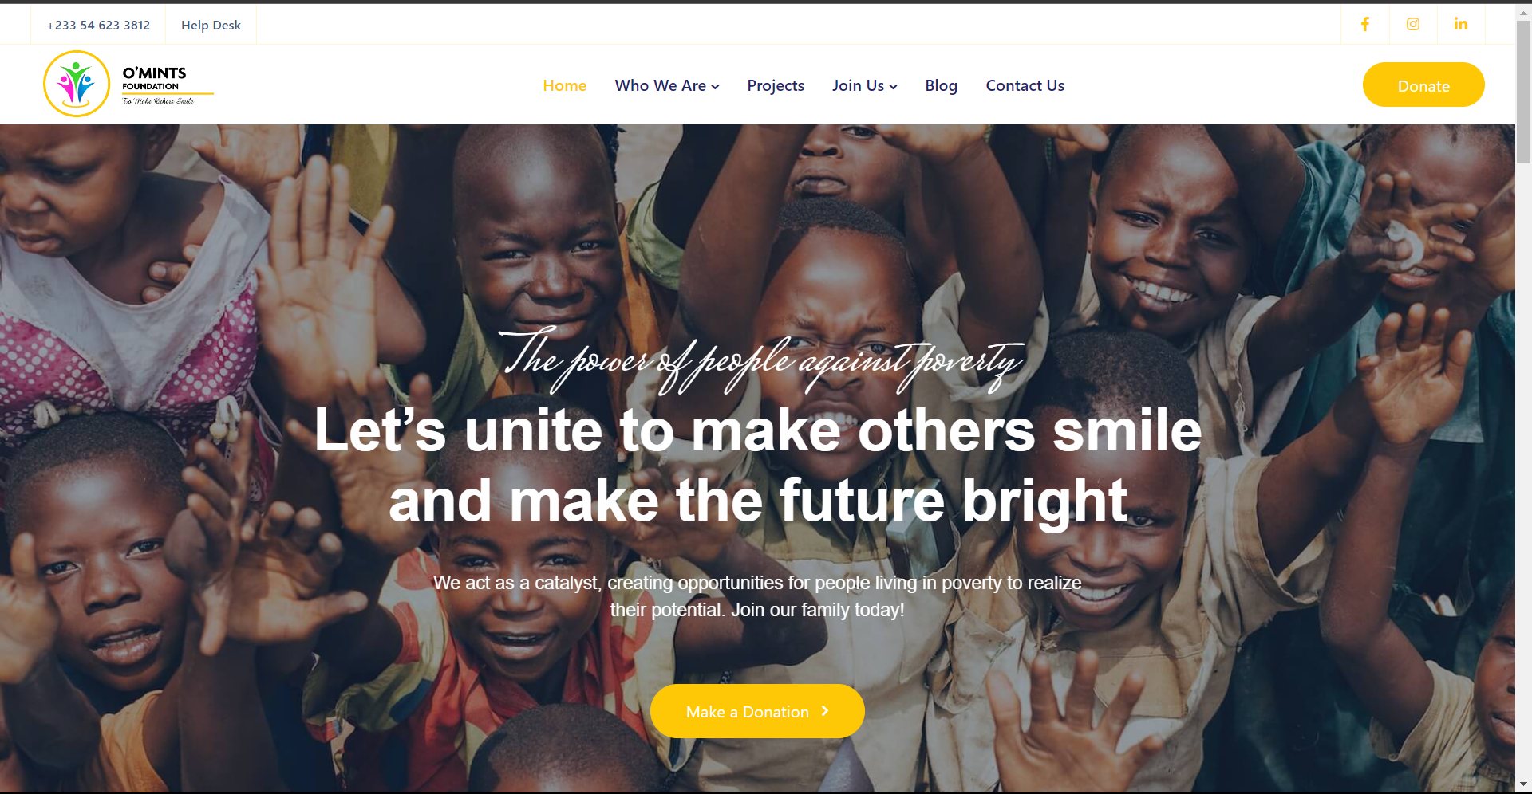
Task: Open the Join Us menu
Action: (x=865, y=85)
